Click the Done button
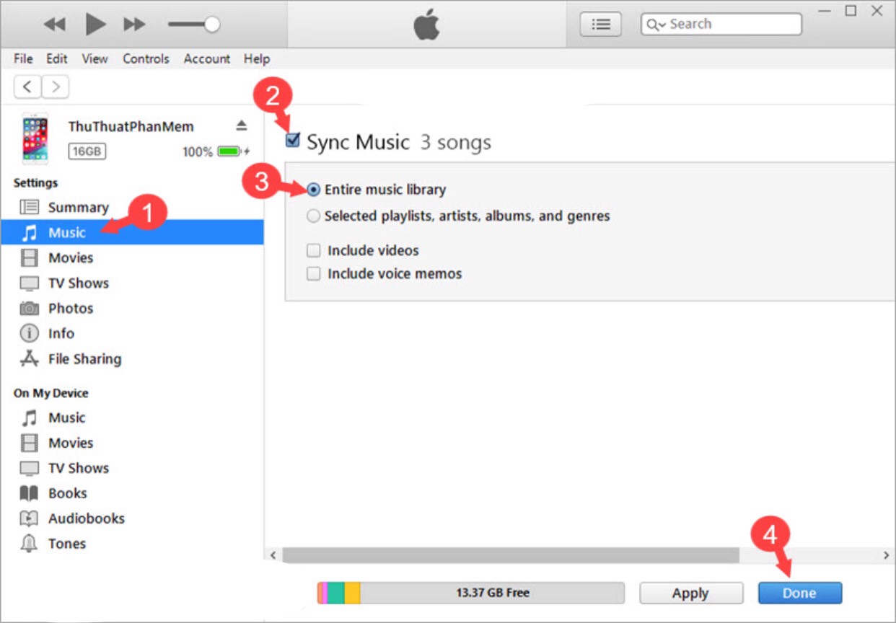 pyautogui.click(x=800, y=593)
